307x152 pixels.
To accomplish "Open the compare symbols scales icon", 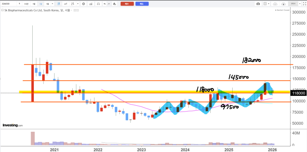I will [98, 4].
